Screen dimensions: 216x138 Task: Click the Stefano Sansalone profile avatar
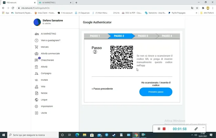point(37,22)
